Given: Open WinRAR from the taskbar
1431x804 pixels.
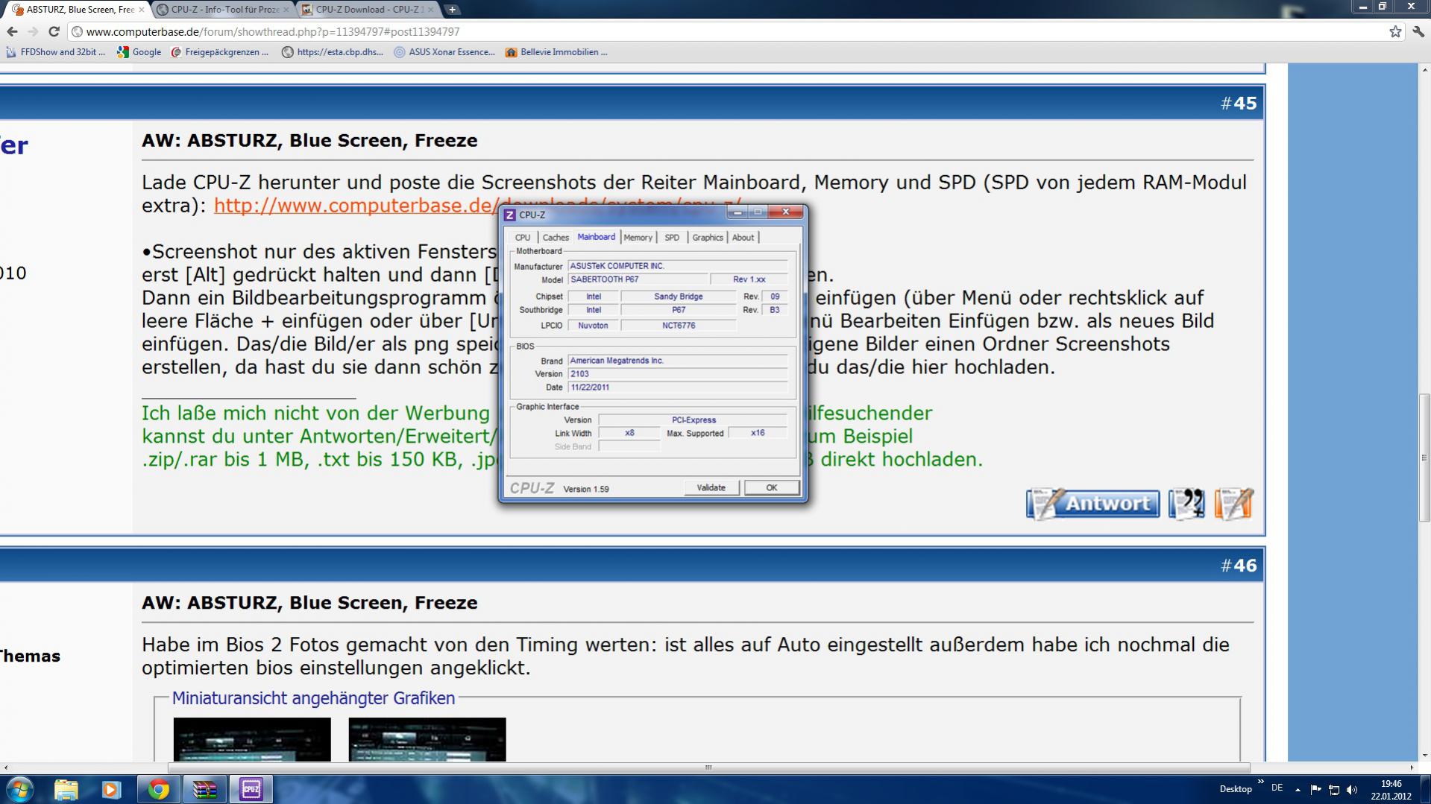Looking at the screenshot, I should 204,789.
